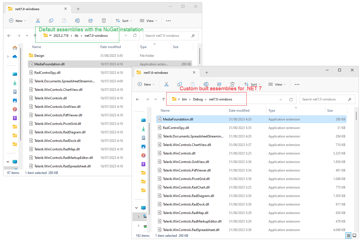Click Delete trash icon in NuGet lib window
Viewport: 361px width, 242px height.
coord(104,21)
